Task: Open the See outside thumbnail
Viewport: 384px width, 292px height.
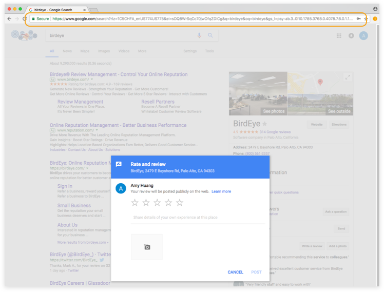Action: click(320, 105)
